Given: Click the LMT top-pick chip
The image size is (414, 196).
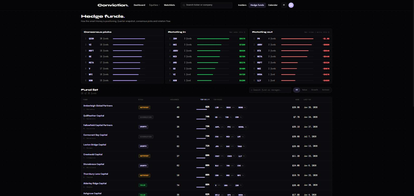Looking at the screenshot, I should (241, 137).
